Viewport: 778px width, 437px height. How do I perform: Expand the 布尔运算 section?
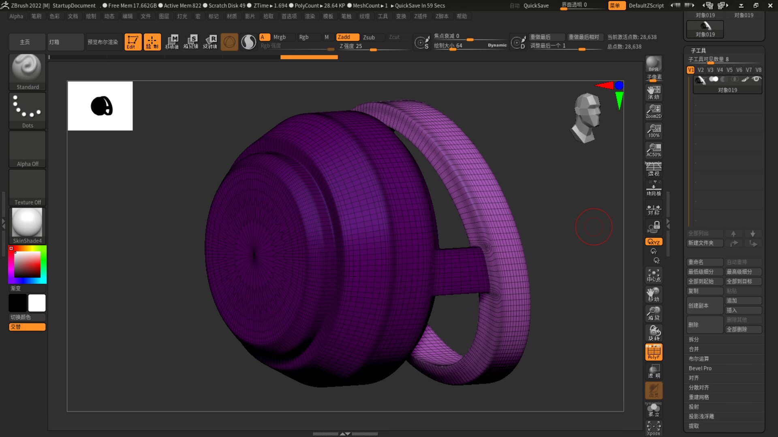(x=699, y=359)
